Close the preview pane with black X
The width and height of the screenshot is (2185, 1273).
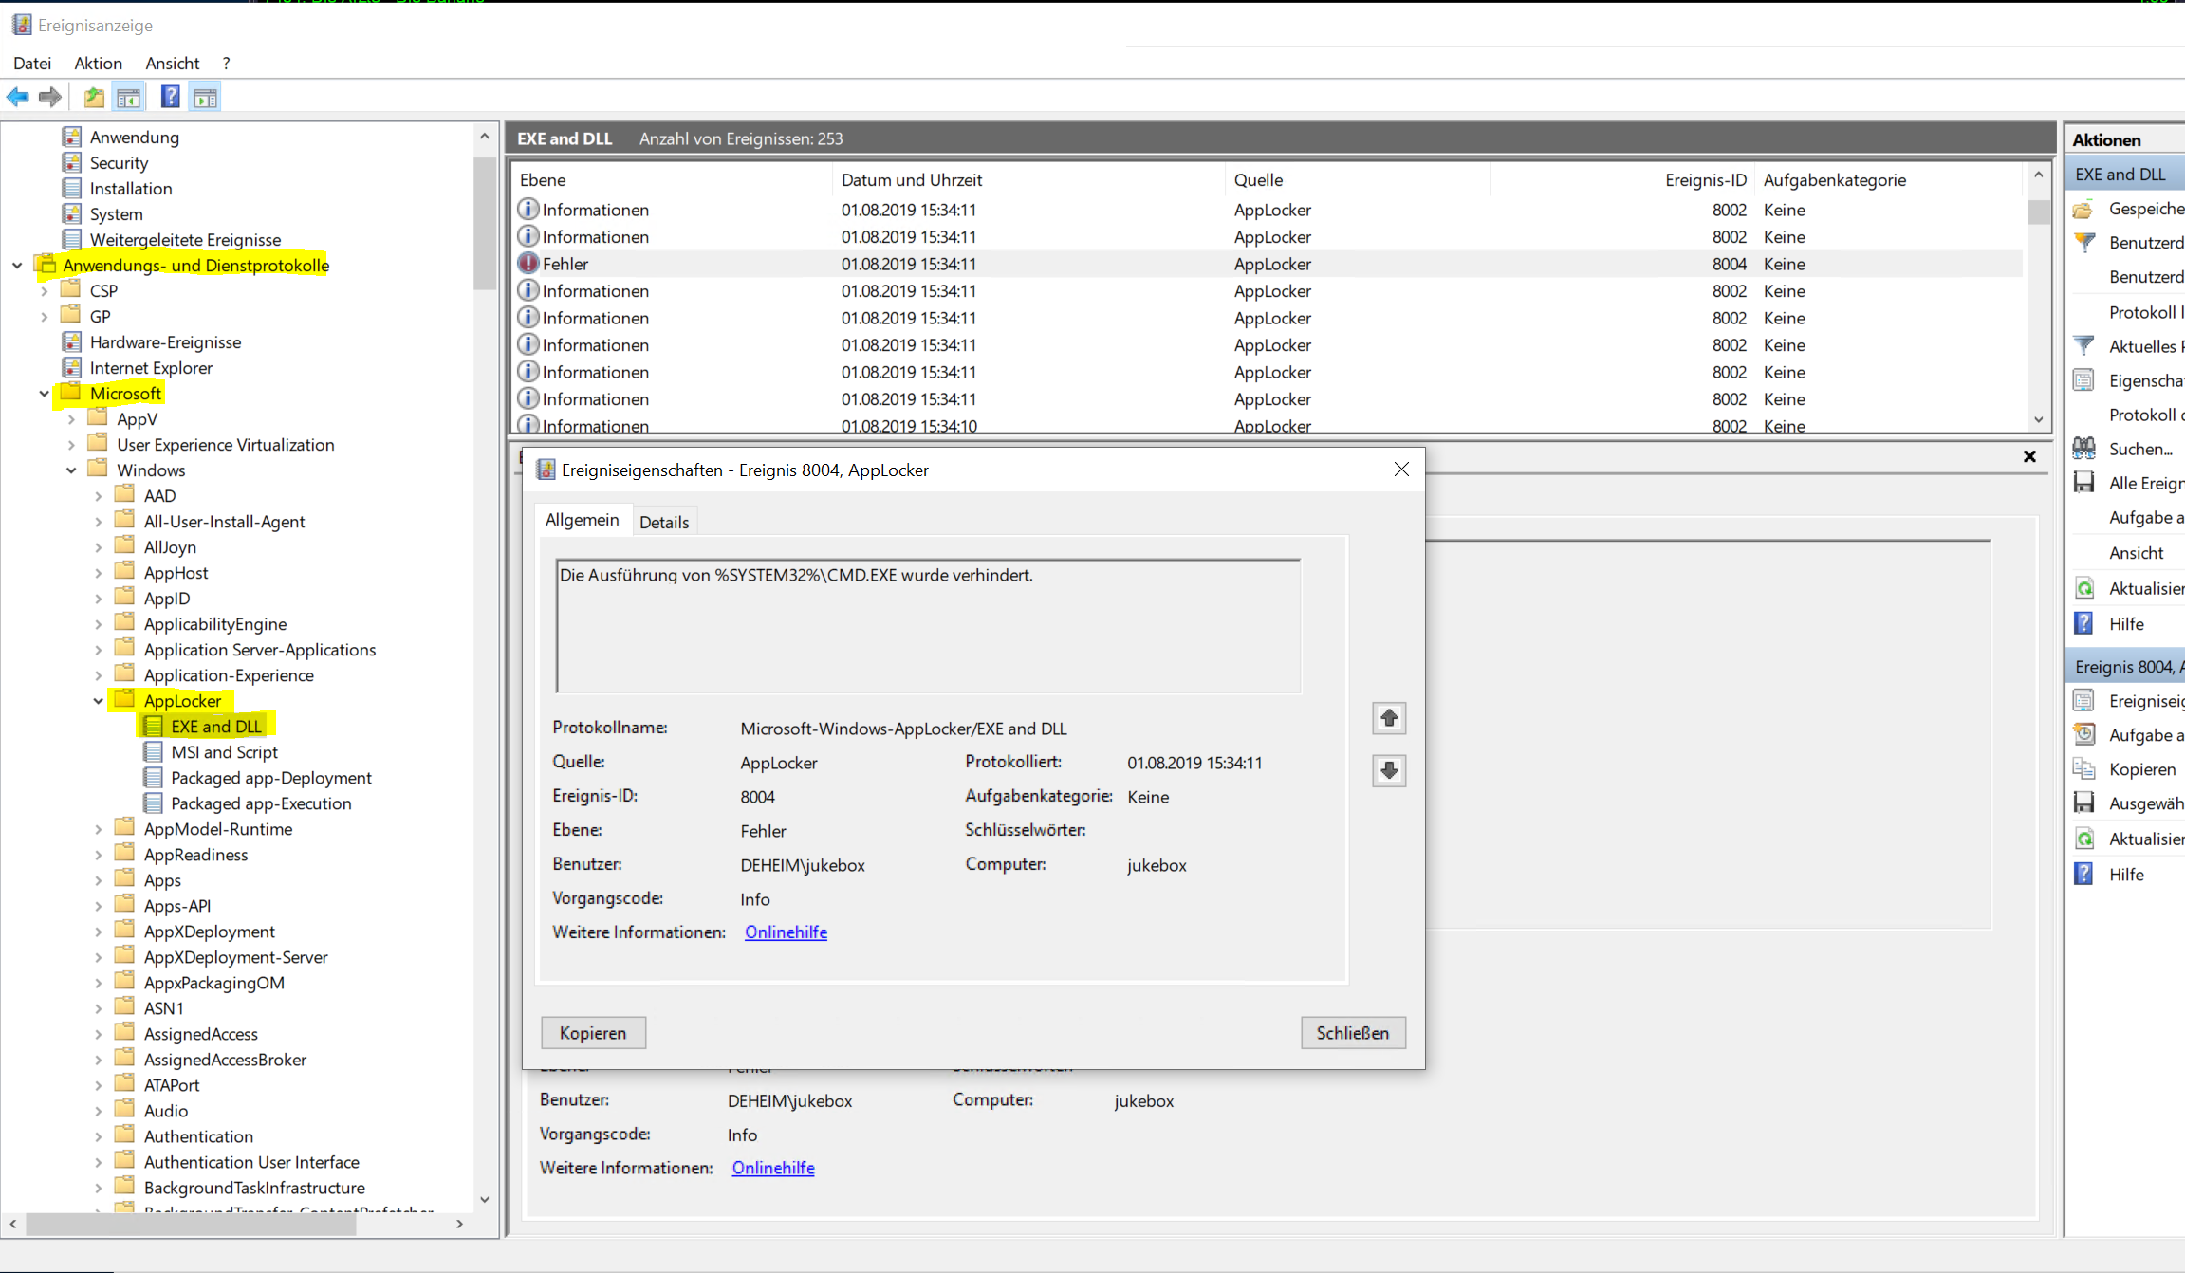(2029, 456)
